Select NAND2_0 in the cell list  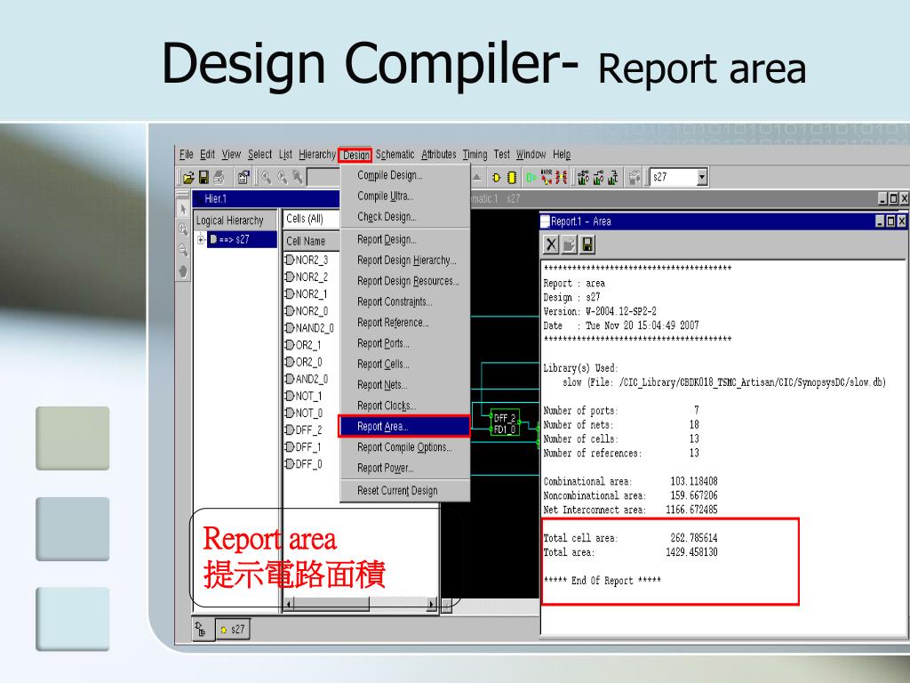310,328
